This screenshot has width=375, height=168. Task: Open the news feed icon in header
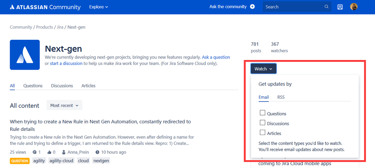click(340, 7)
